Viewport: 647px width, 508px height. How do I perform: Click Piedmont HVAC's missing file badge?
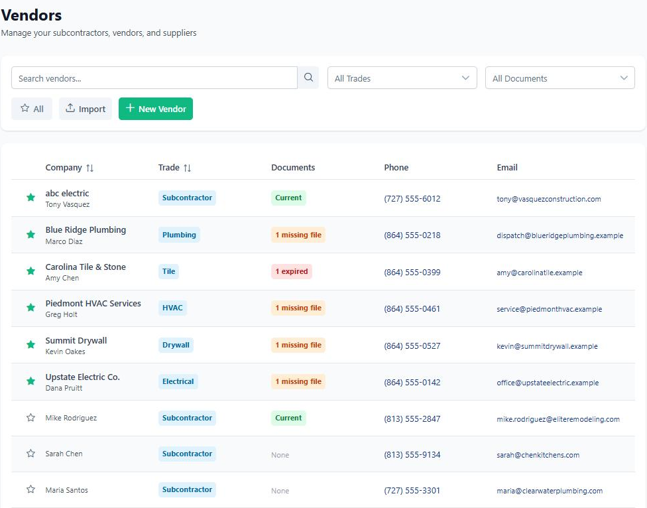(298, 308)
